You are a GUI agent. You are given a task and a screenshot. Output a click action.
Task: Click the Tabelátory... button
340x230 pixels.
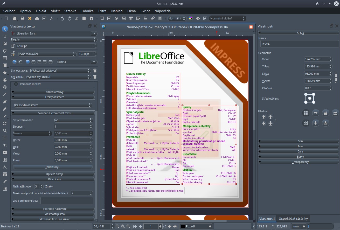pos(53,167)
